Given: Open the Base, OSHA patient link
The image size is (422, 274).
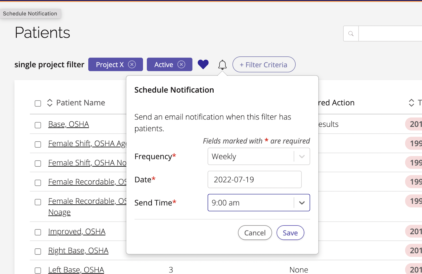Looking at the screenshot, I should [x=69, y=124].
